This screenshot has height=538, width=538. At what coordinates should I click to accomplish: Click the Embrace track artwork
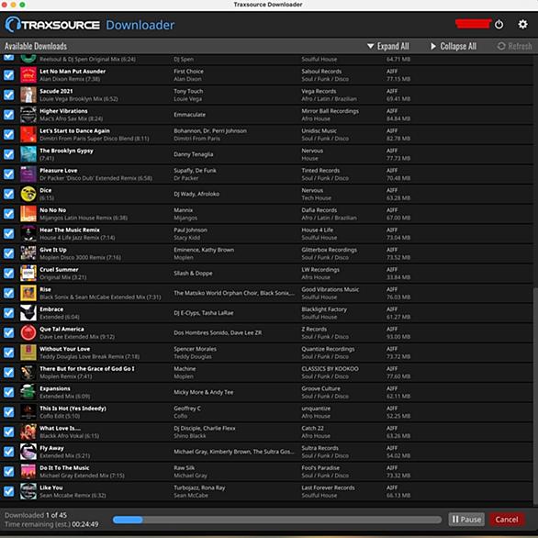28,312
